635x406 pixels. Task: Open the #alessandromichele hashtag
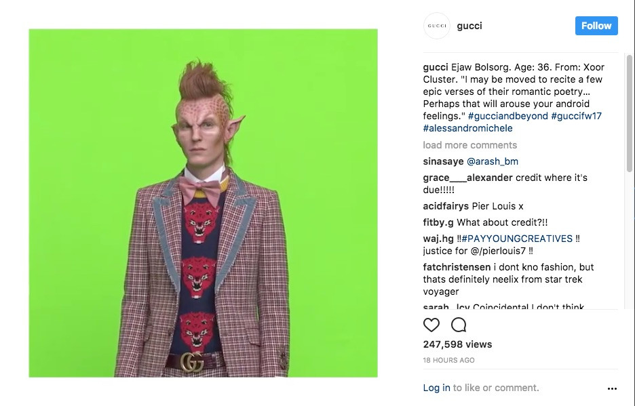point(467,128)
